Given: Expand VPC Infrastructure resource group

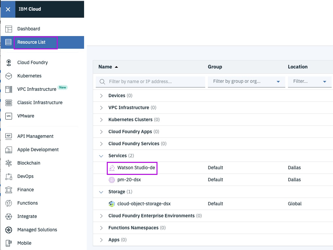Looking at the screenshot, I should point(101,108).
